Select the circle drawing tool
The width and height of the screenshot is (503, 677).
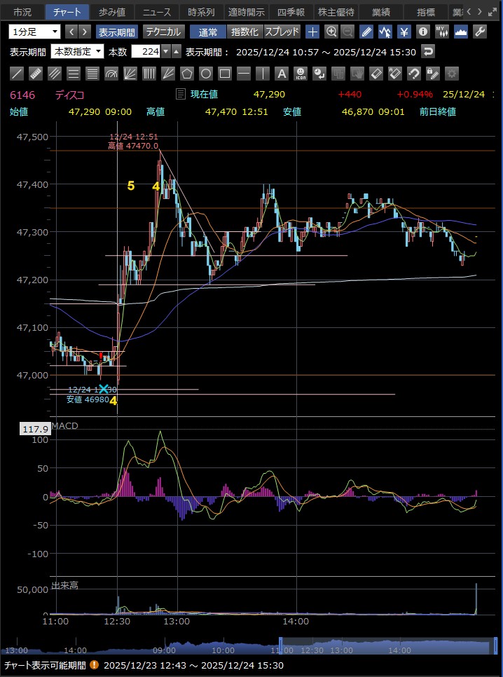point(206,74)
